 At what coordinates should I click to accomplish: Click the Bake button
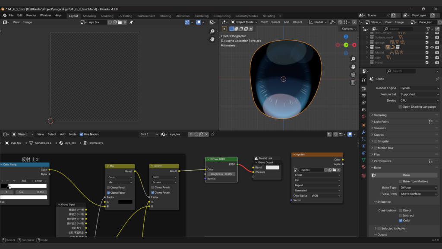point(406,175)
